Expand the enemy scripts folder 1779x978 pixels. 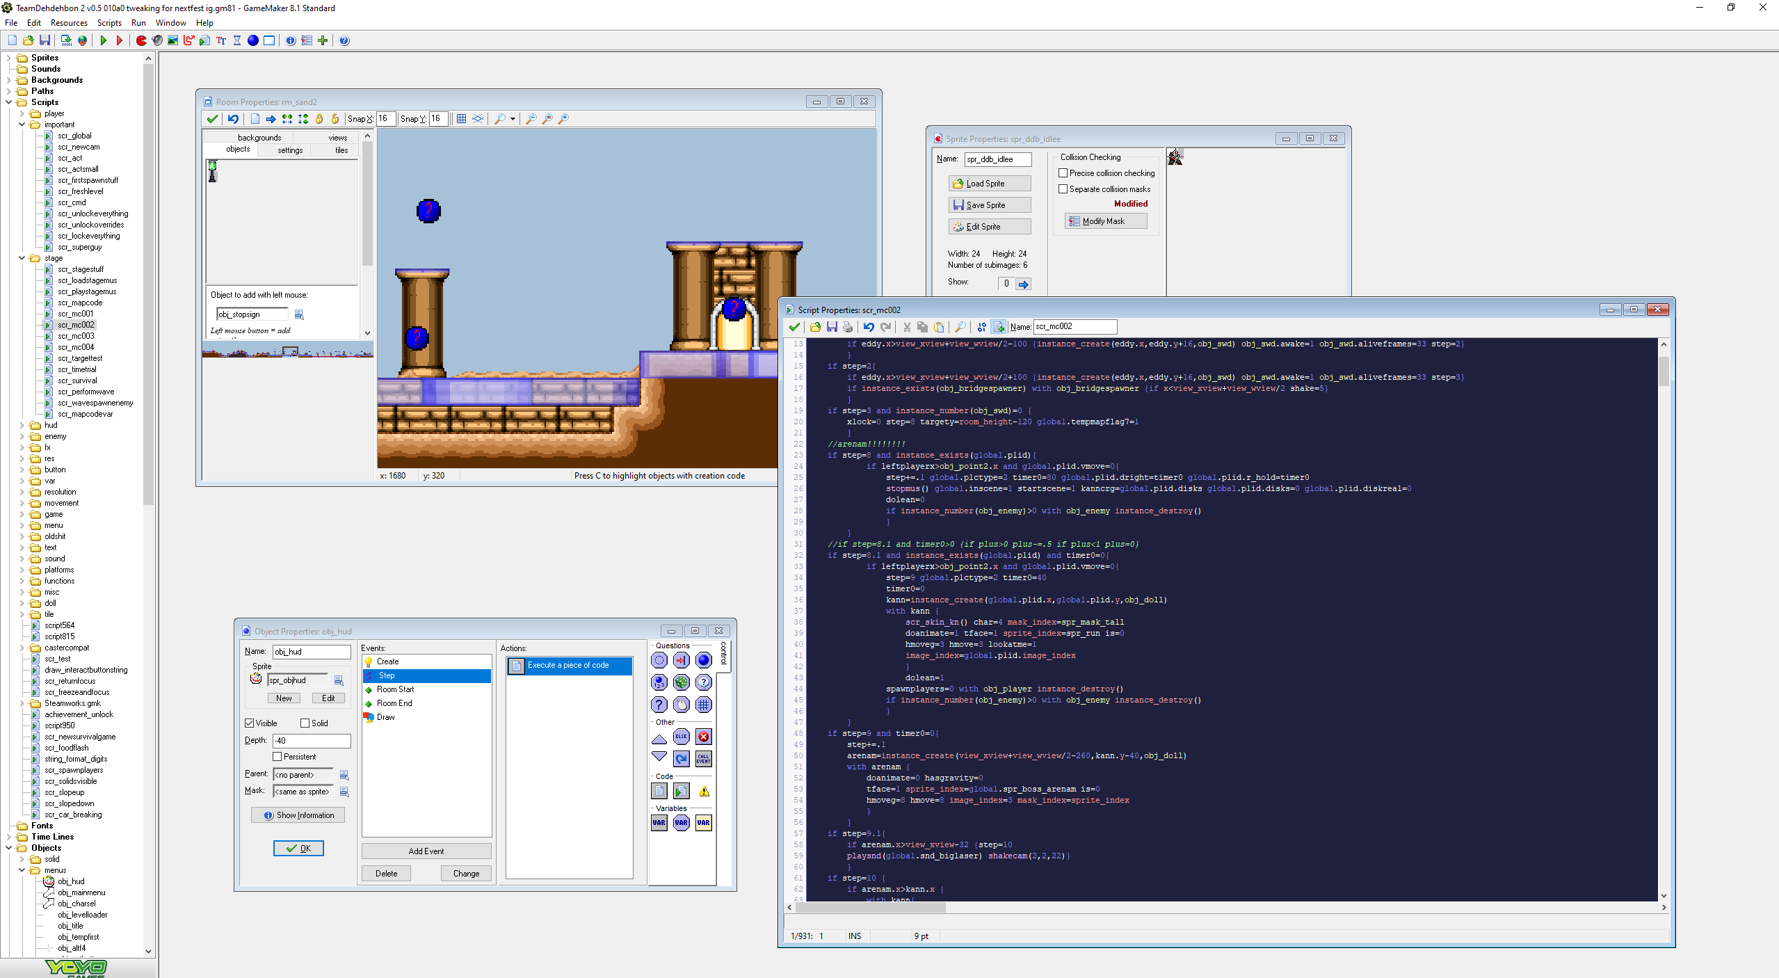22,436
